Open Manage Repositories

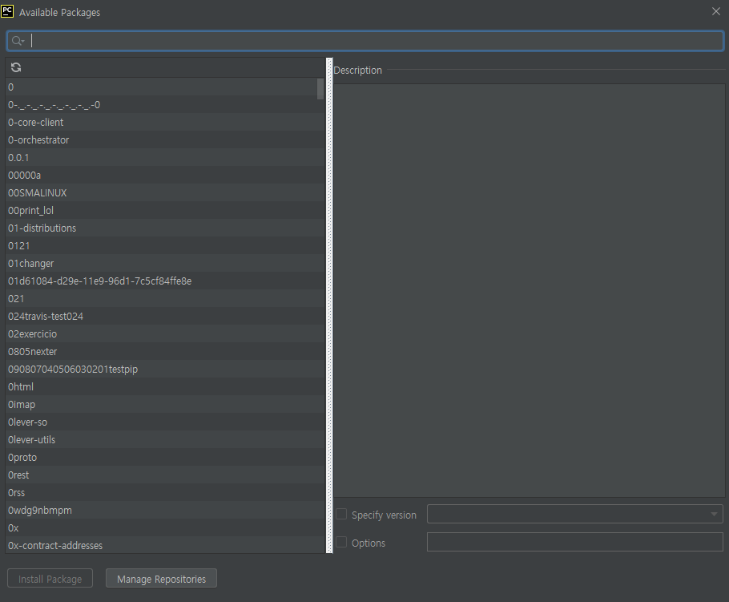161,578
